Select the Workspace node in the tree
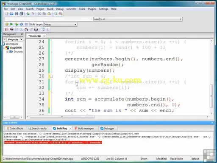217x163 pixels. 12,44
